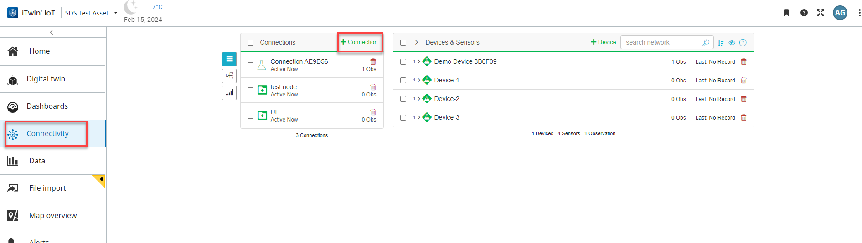Go to Digital twin menu item

[46, 79]
